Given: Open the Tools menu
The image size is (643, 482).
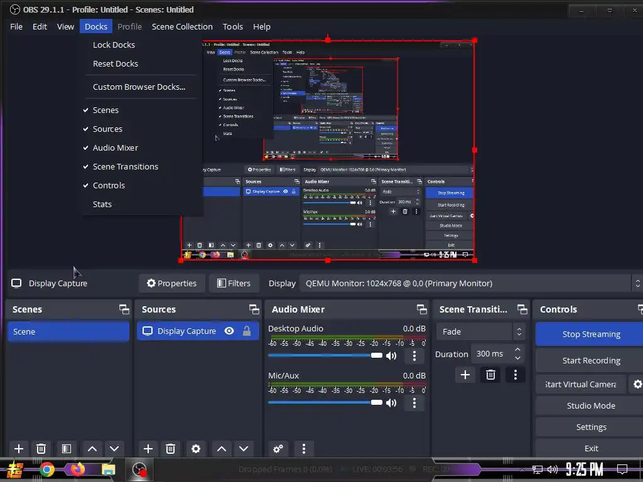Looking at the screenshot, I should (x=232, y=26).
